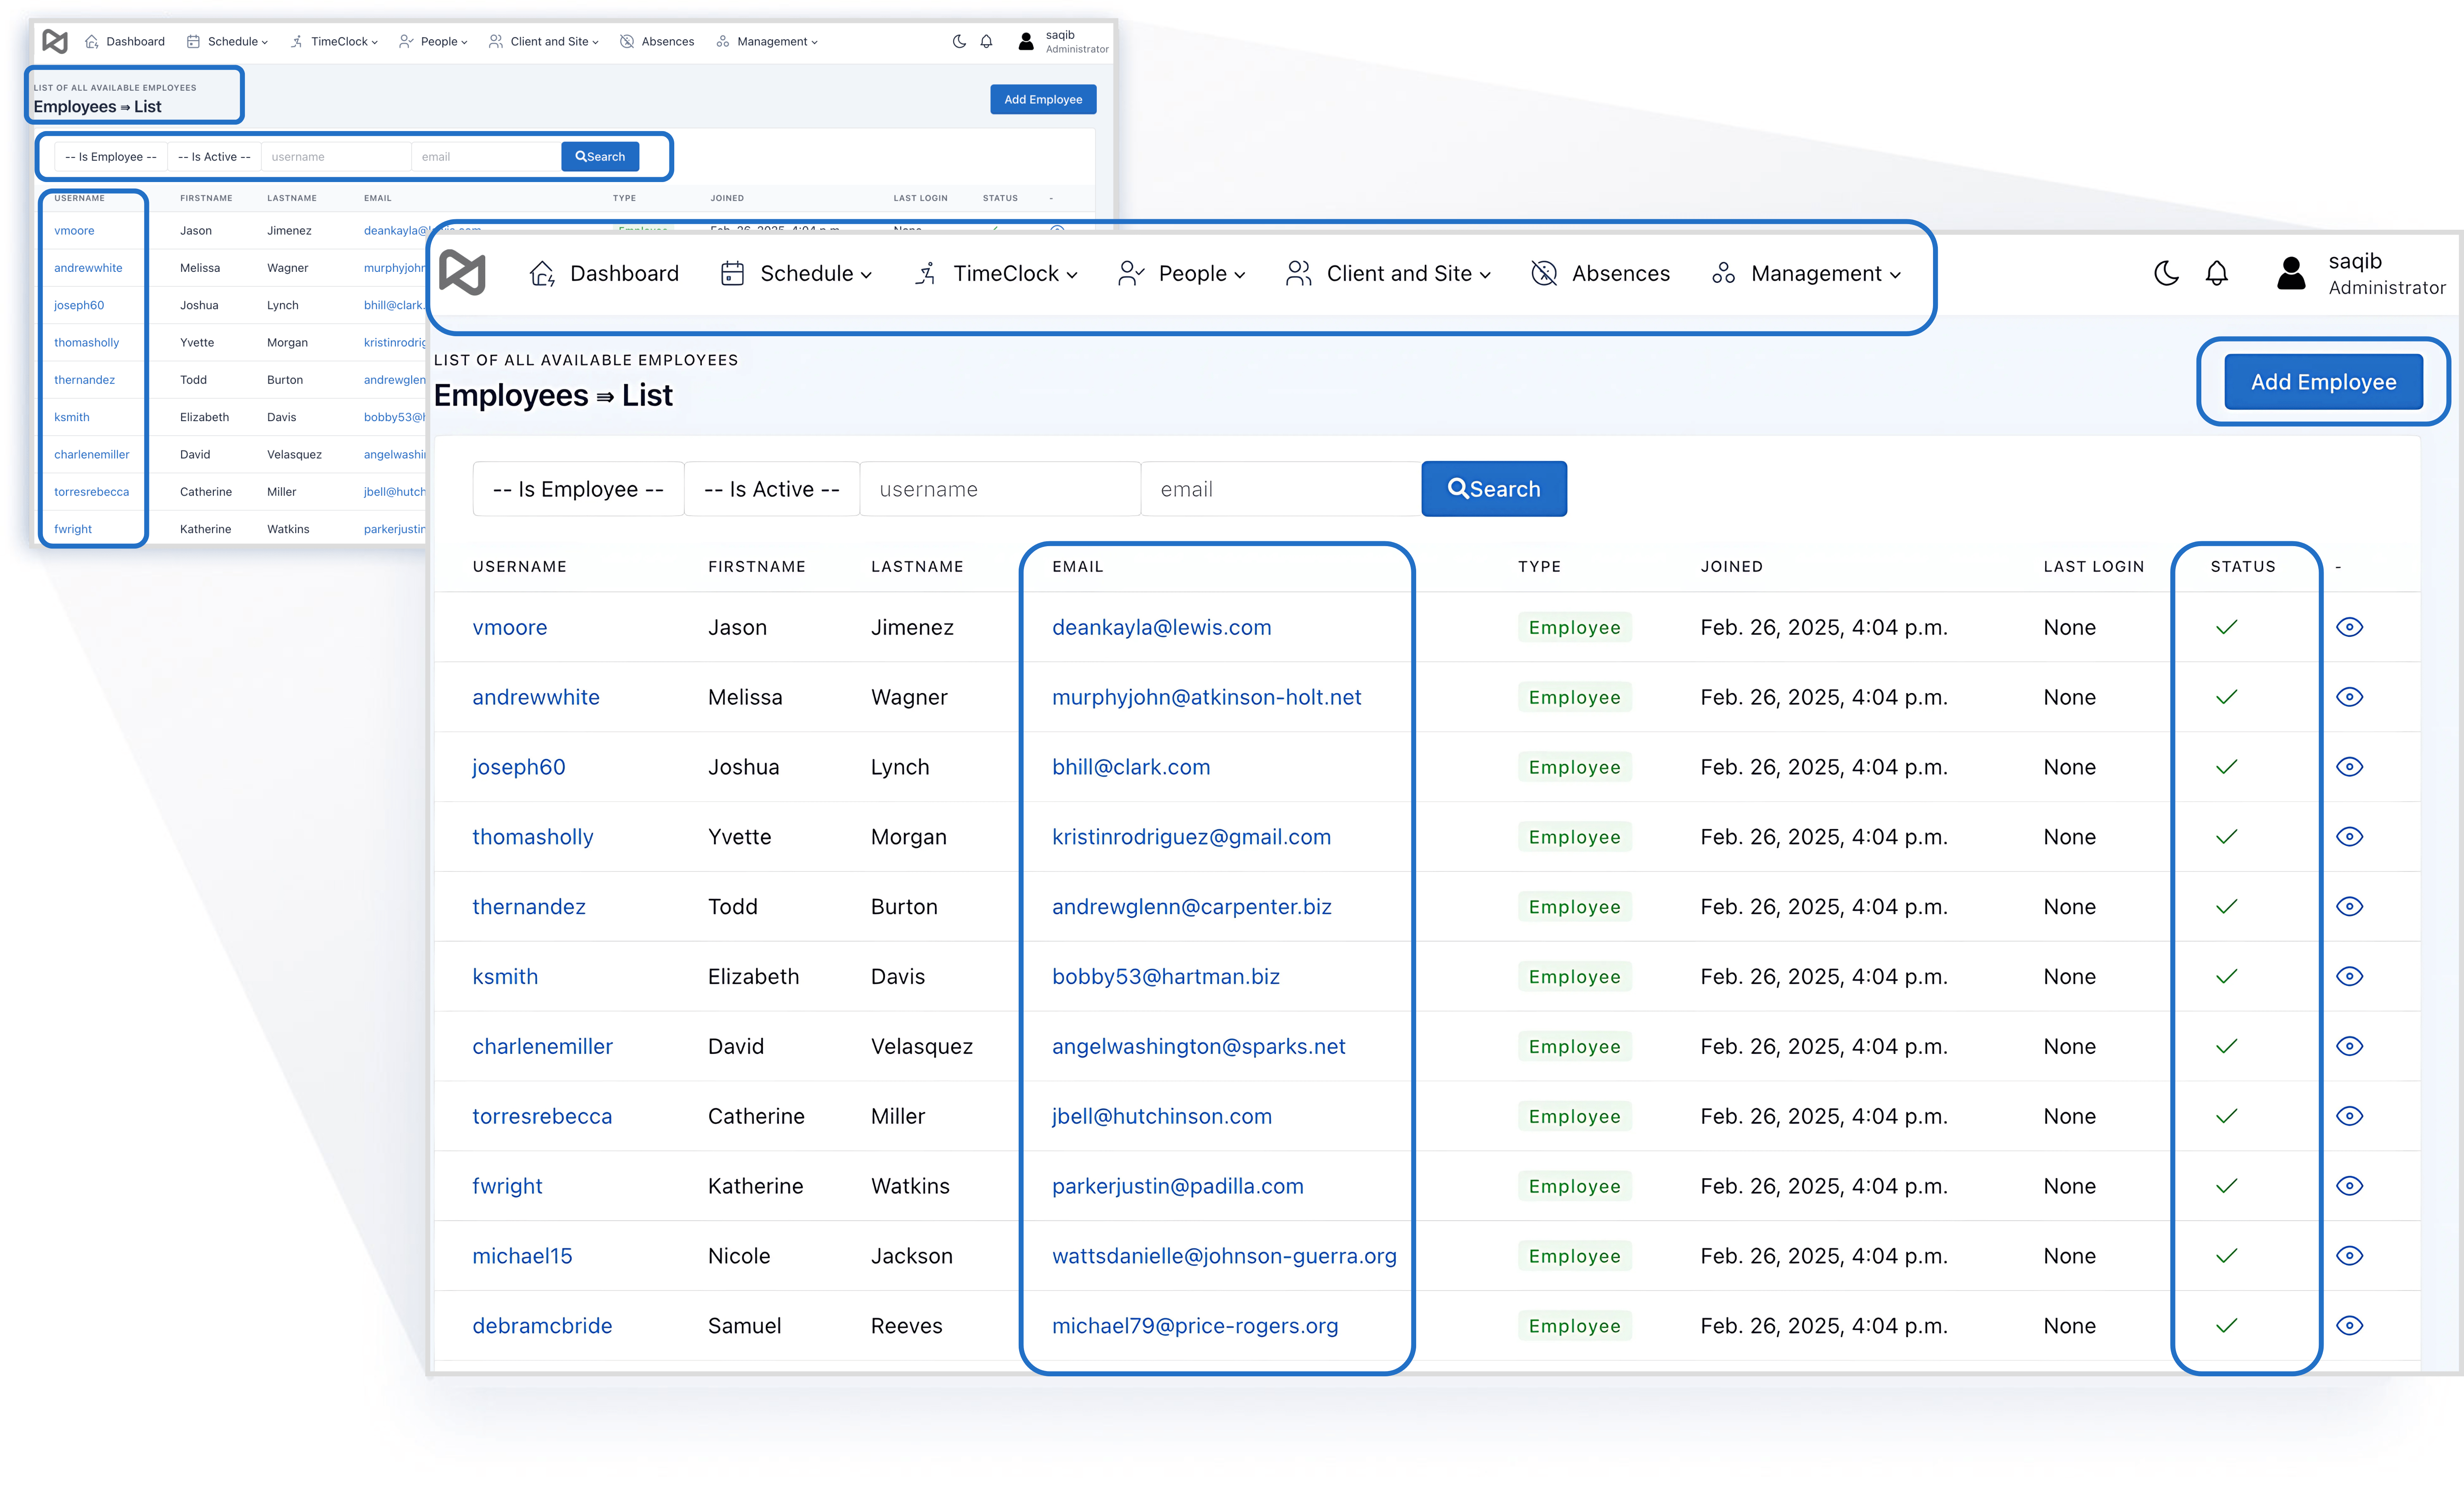Focus the email field in front window
The height and width of the screenshot is (1492, 2464).
[1281, 489]
